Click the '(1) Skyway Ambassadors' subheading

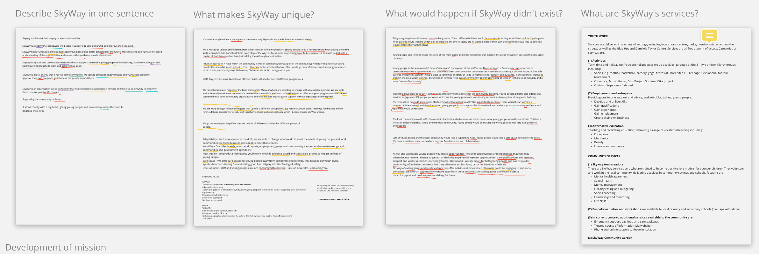[x=606, y=164]
